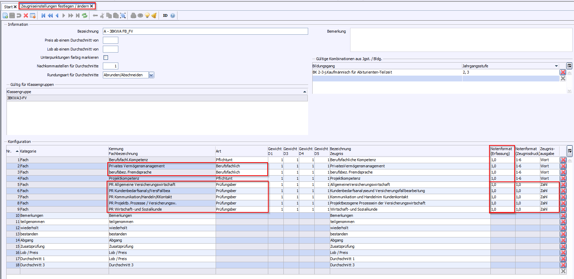Image resolution: width=574 pixels, height=279 pixels.
Task: Click the Kategorie column header
Action: click(x=28, y=151)
